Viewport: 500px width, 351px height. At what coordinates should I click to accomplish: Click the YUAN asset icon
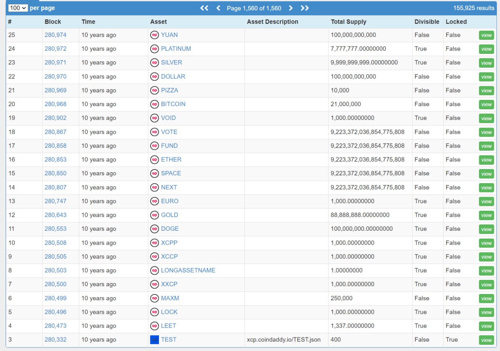(x=155, y=35)
